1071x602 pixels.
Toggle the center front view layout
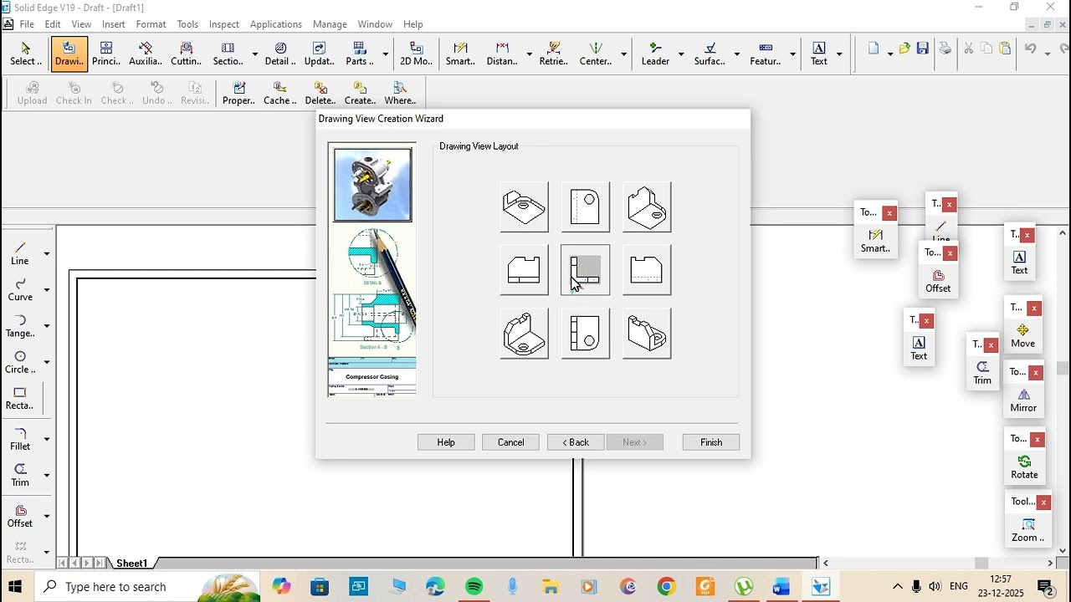click(586, 270)
